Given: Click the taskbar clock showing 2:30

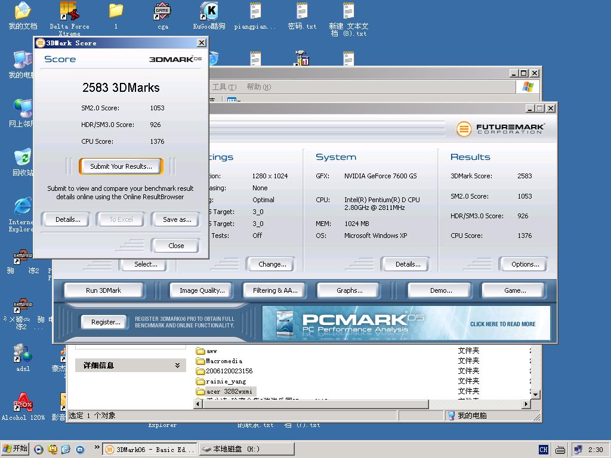Looking at the screenshot, I should [x=595, y=450].
